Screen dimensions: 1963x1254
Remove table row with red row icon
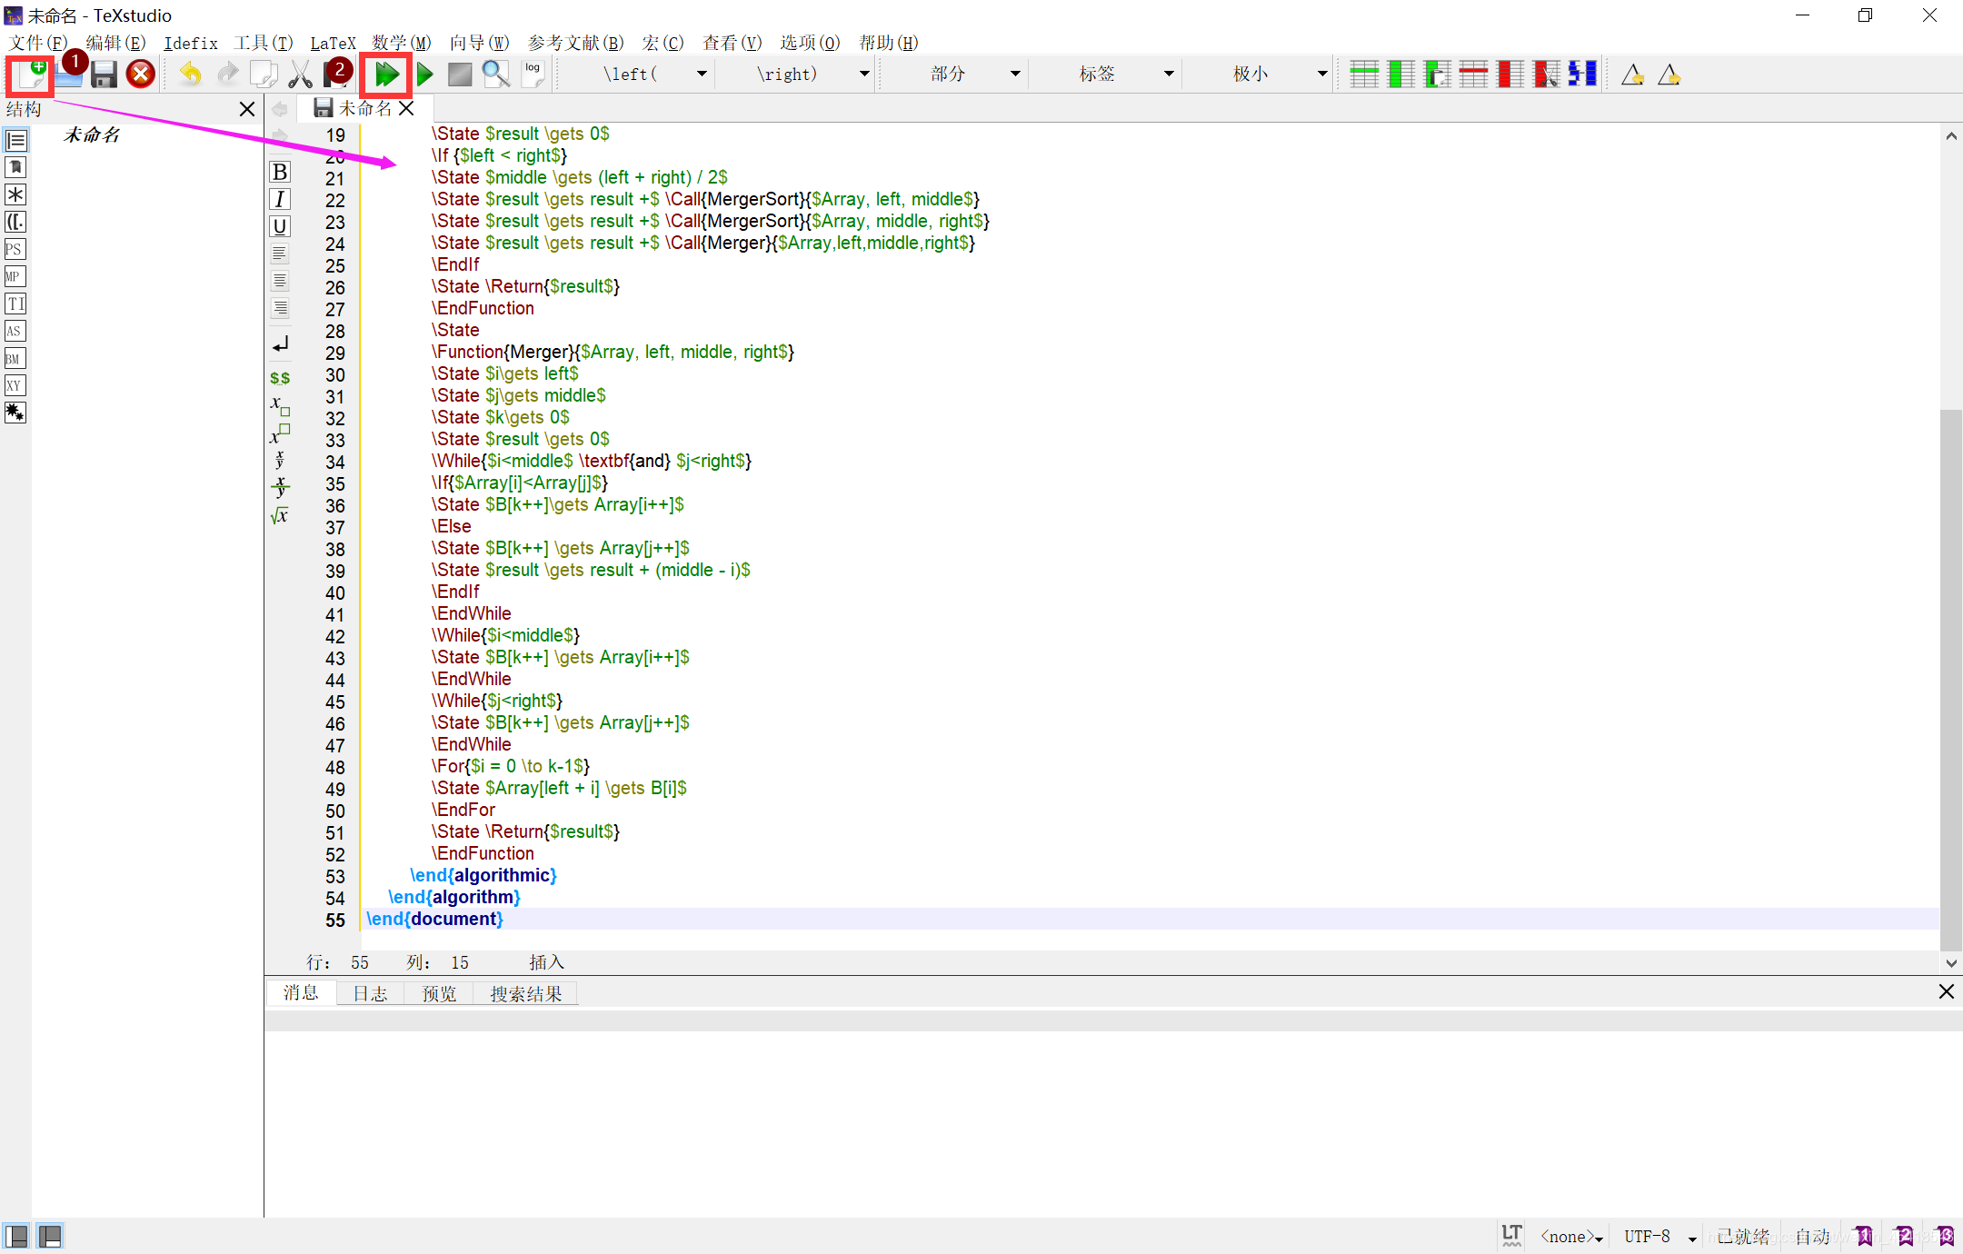pos(1473,75)
